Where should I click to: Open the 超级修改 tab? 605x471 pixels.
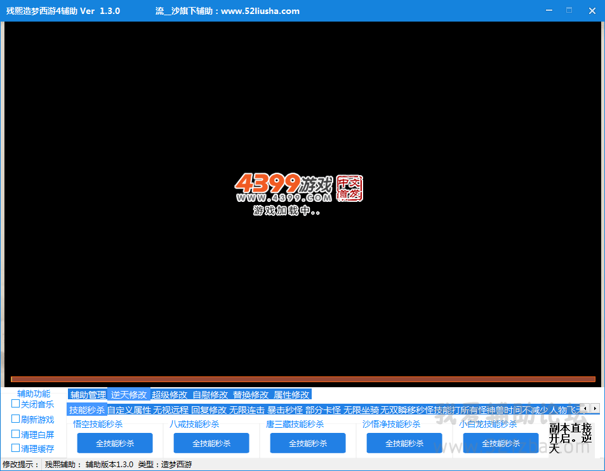coord(170,395)
